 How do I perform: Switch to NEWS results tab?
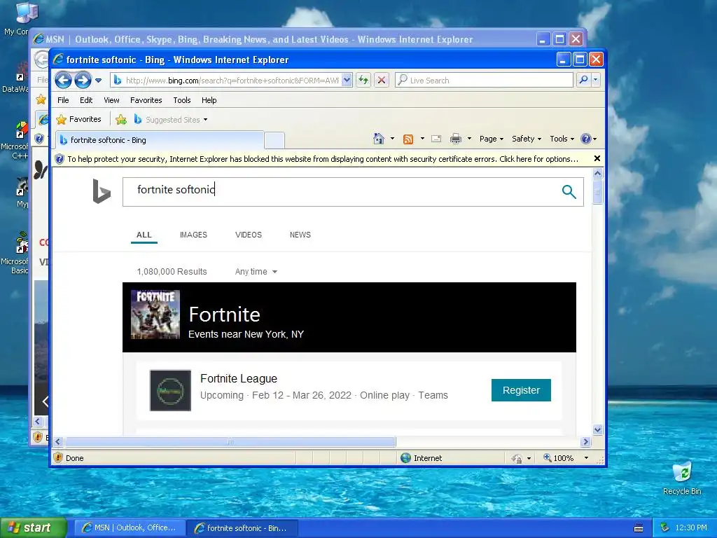[x=300, y=235]
